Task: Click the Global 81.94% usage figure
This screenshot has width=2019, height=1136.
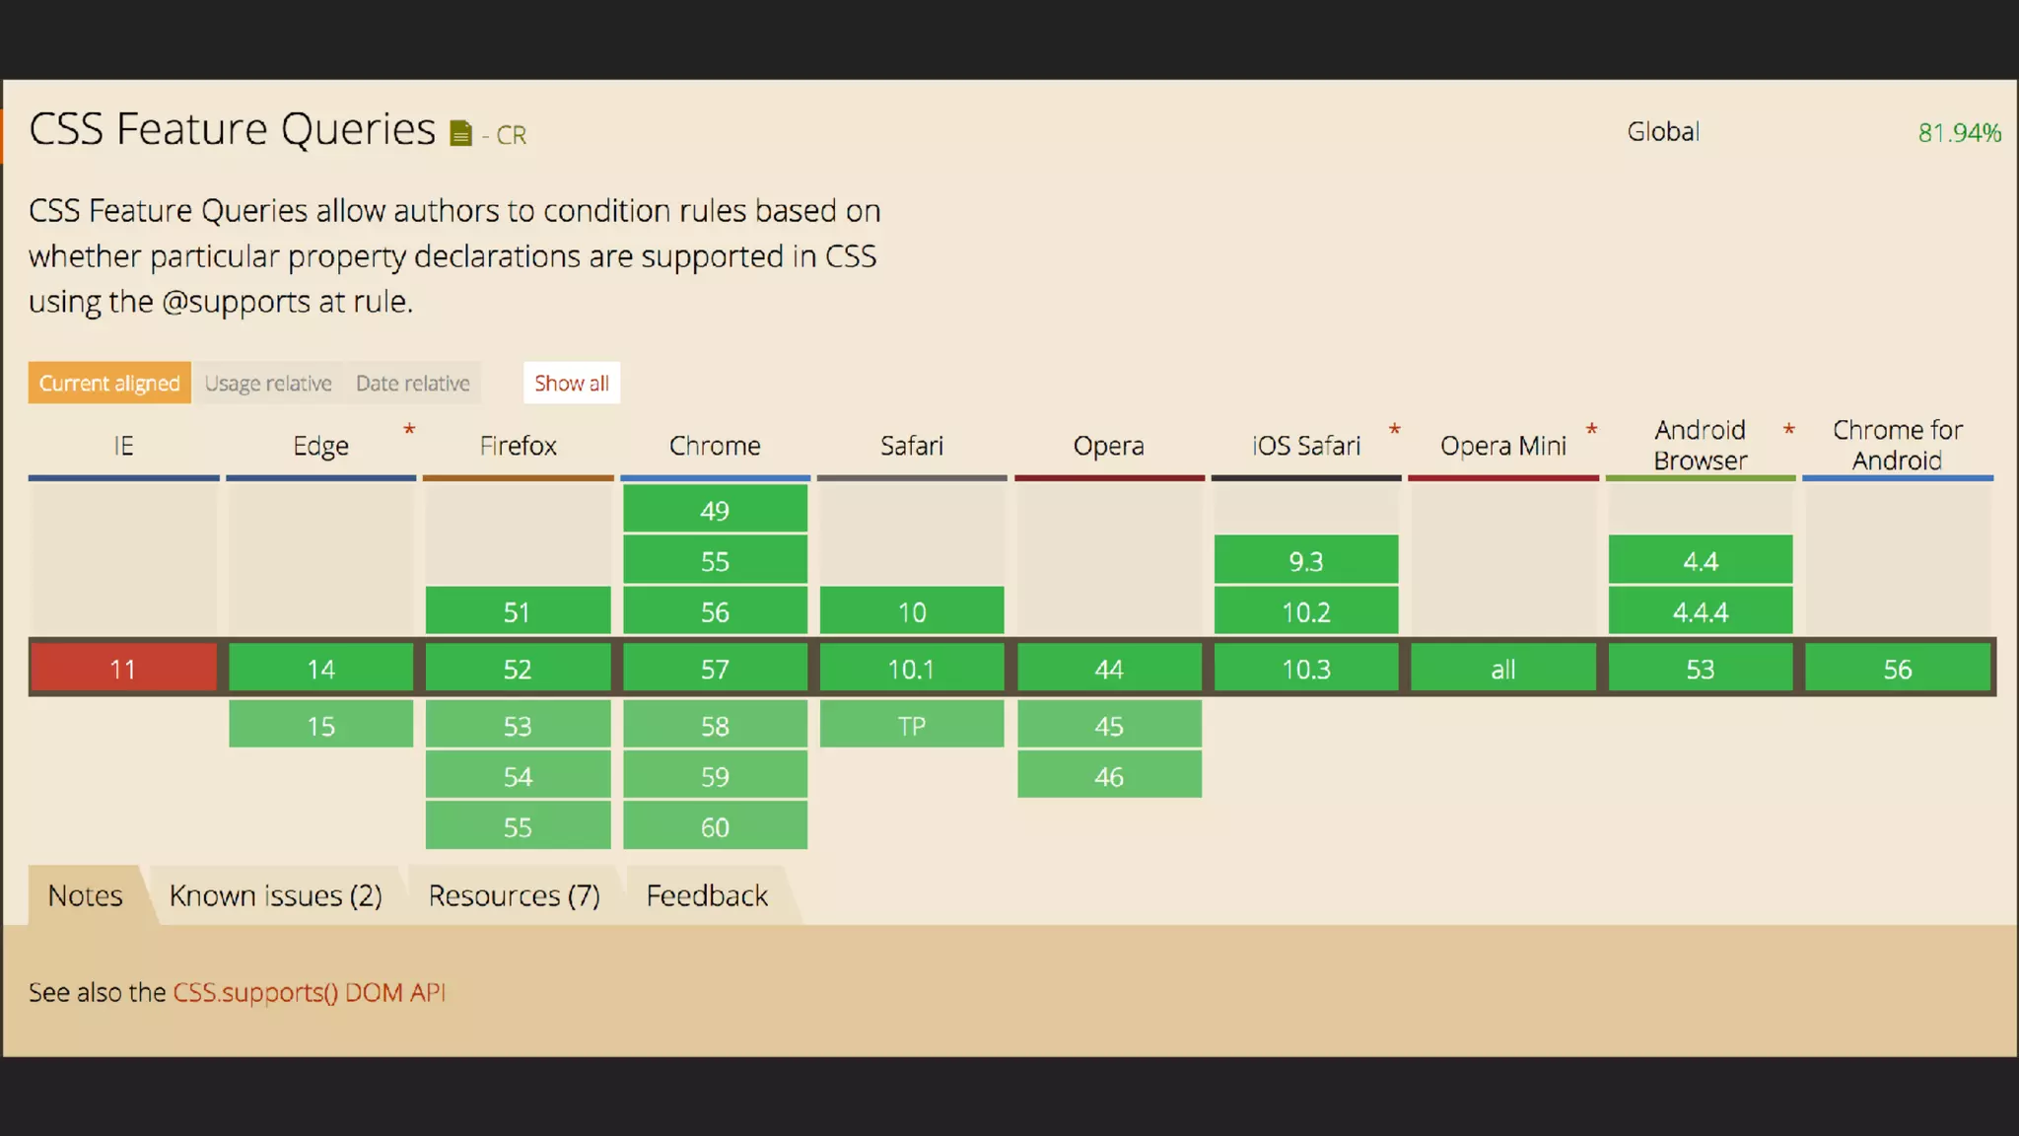Action: click(1959, 133)
